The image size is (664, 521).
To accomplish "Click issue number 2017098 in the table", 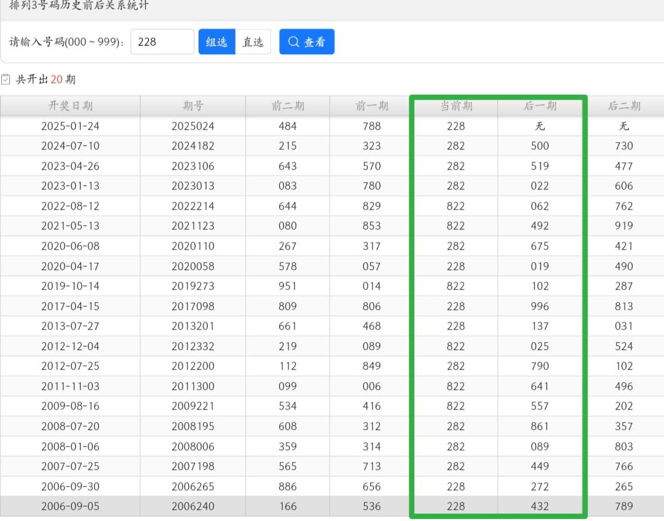I will point(192,306).
